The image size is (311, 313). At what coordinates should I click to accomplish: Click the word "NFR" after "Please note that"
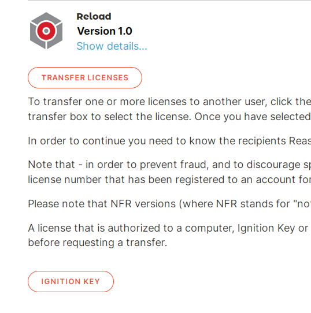click(121, 204)
